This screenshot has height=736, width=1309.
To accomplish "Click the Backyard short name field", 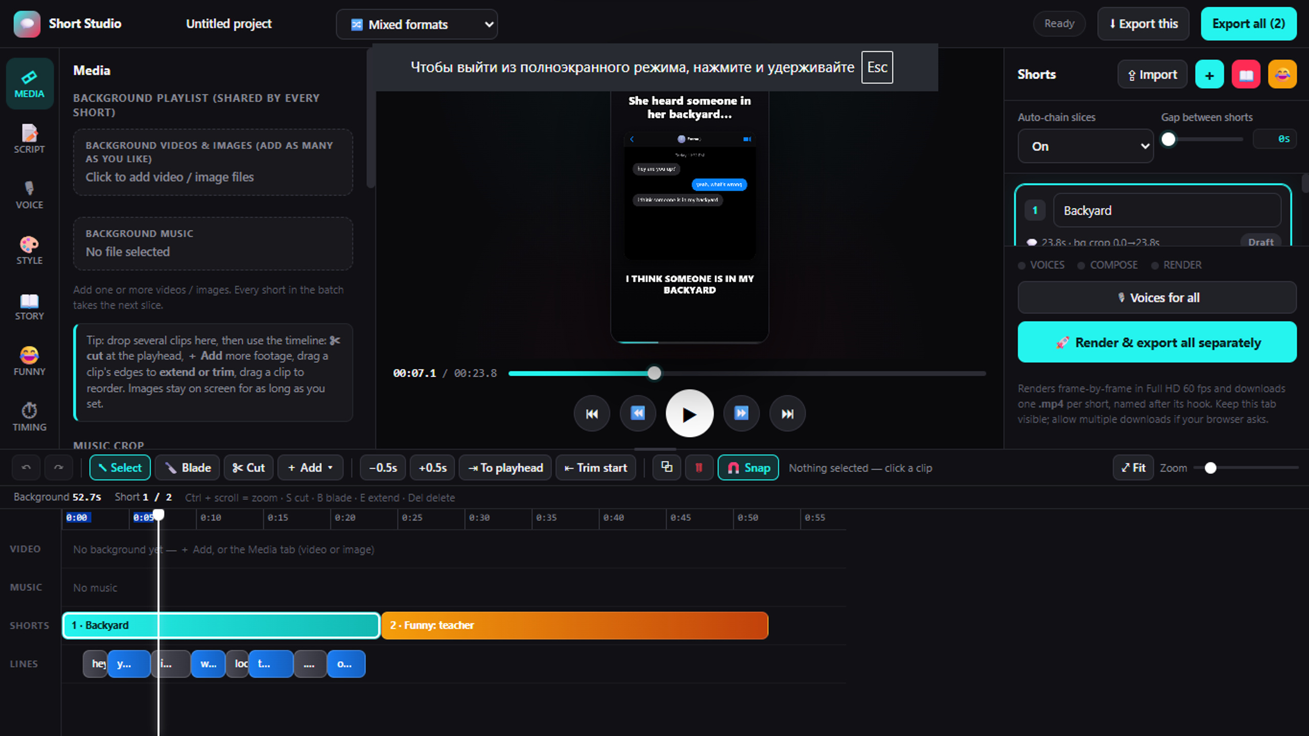I will pyautogui.click(x=1167, y=211).
